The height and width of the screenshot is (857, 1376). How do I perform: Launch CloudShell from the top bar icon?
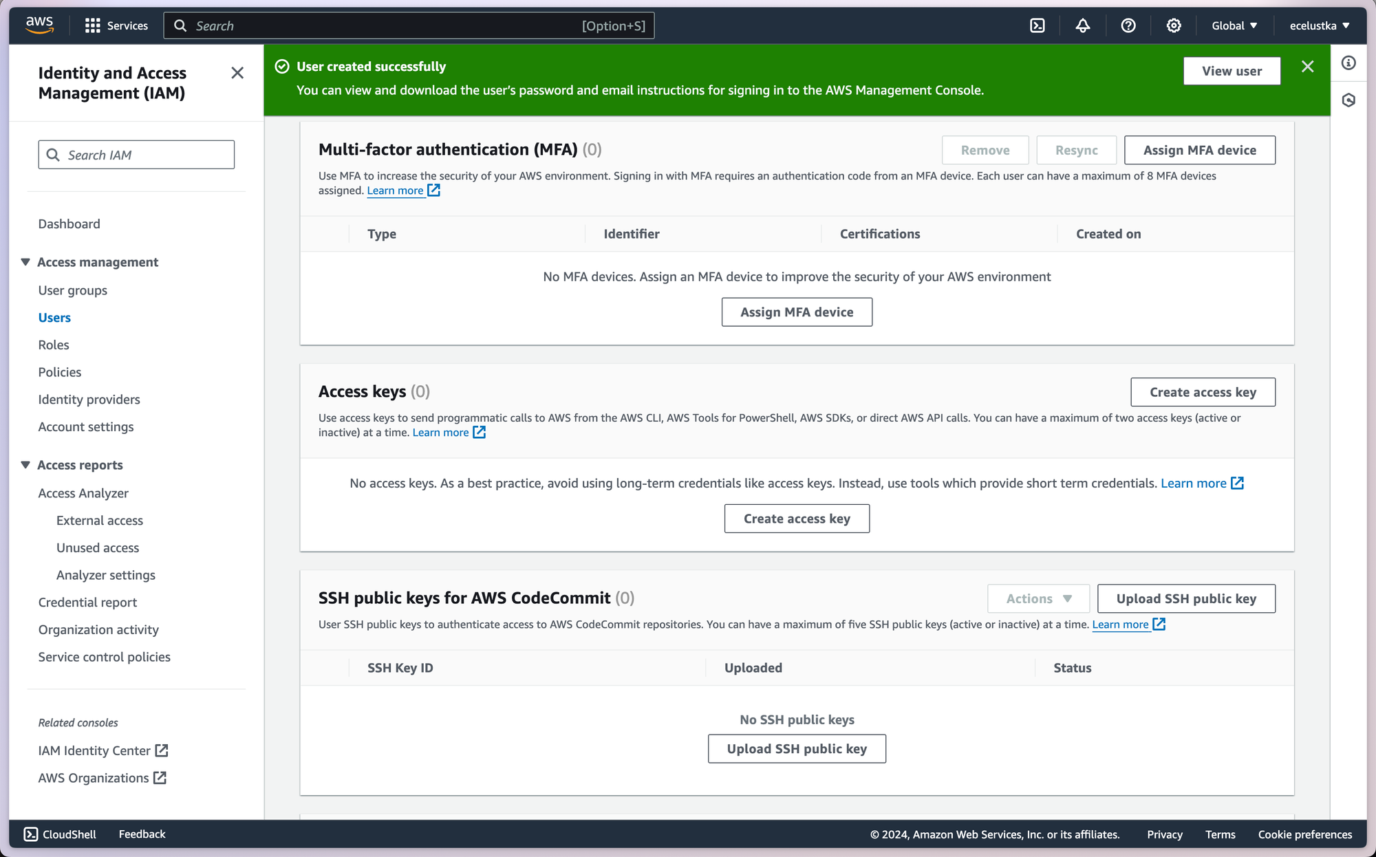[x=1037, y=25]
